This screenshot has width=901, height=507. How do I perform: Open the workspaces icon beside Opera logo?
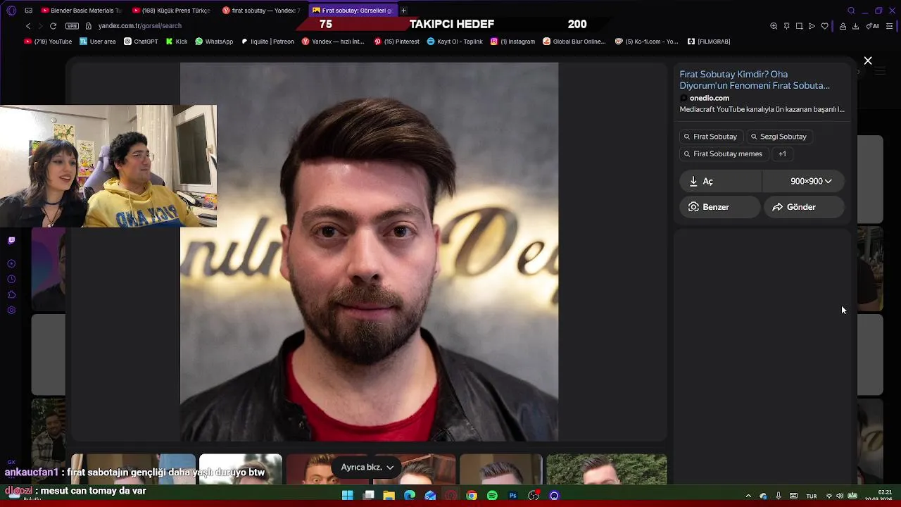[28, 11]
